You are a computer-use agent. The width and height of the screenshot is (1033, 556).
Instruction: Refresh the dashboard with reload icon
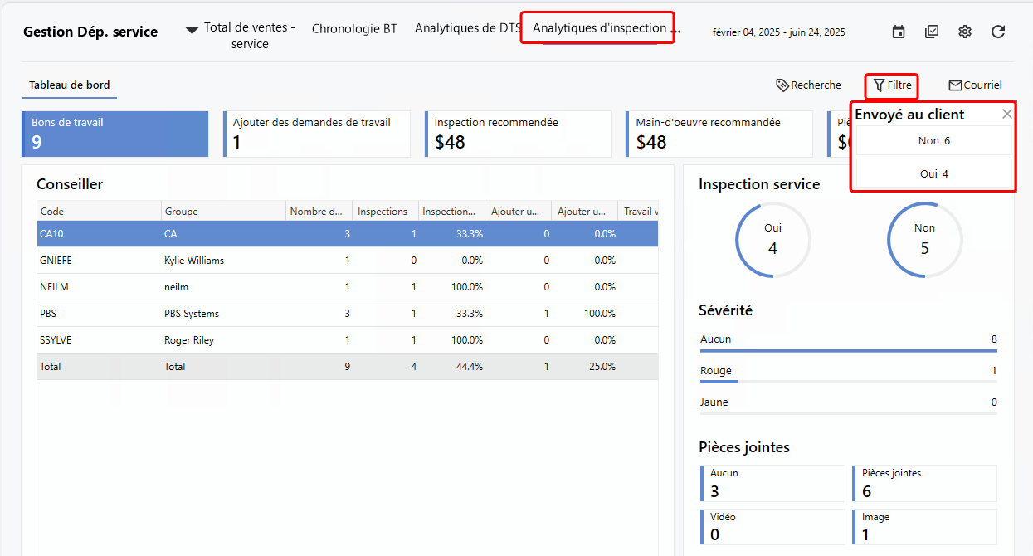998,32
